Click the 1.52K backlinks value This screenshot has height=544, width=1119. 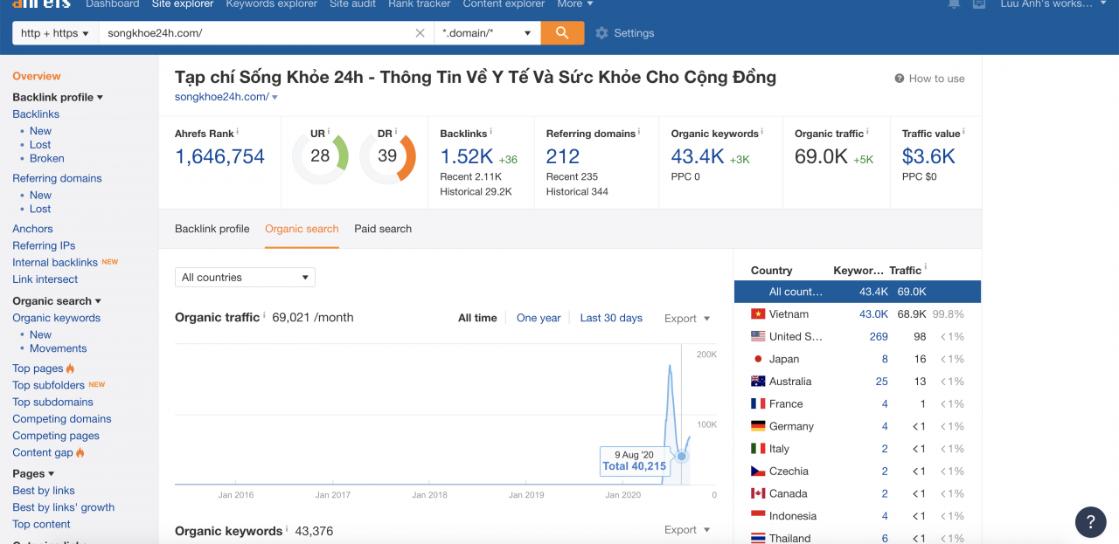[x=467, y=157]
